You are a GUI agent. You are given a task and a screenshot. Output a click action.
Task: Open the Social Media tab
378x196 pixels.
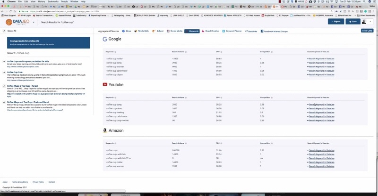coord(174,31)
